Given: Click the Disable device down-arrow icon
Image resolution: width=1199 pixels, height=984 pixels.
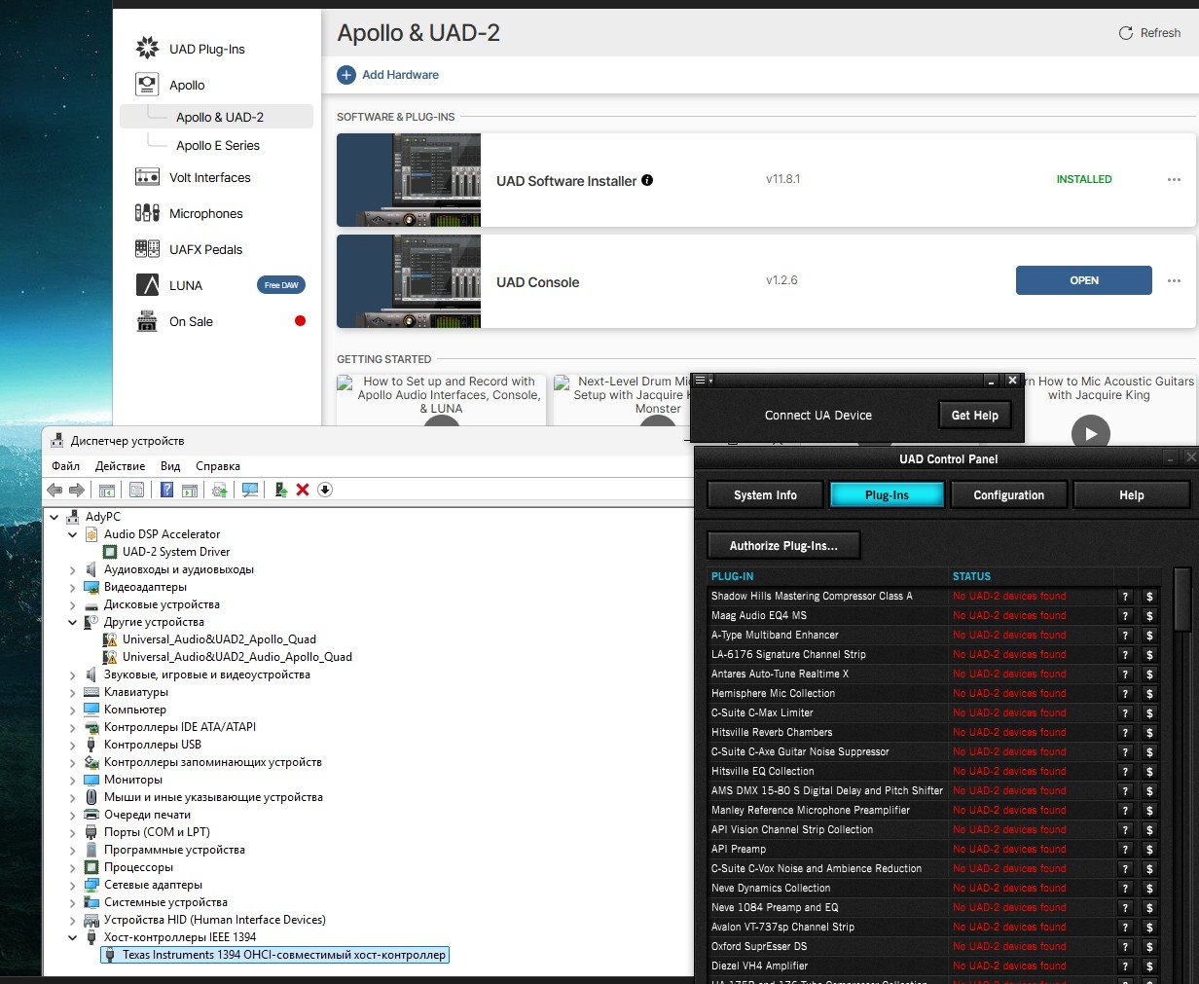Looking at the screenshot, I should click(x=325, y=490).
